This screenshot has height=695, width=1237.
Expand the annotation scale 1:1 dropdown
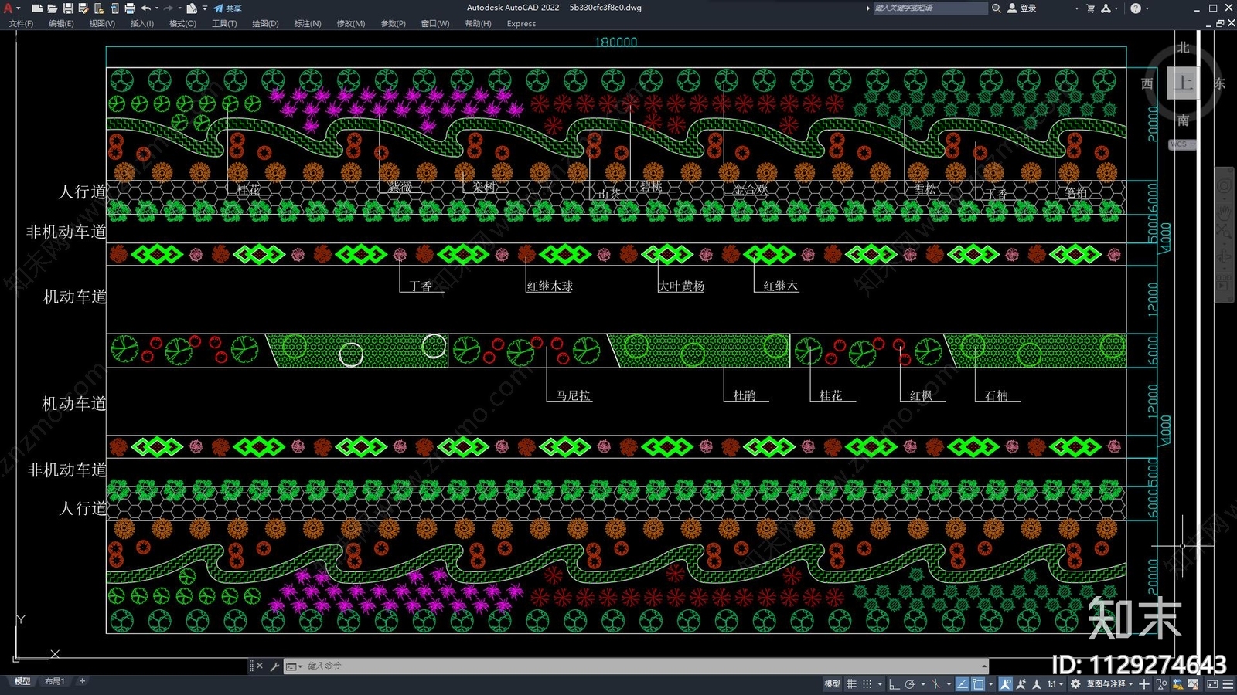[1055, 684]
